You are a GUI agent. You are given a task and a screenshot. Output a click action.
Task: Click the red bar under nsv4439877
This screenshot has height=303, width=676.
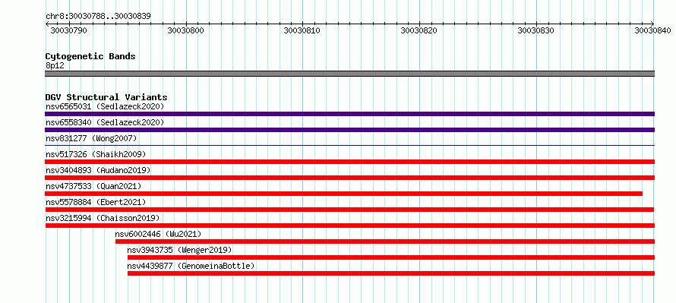(x=391, y=273)
